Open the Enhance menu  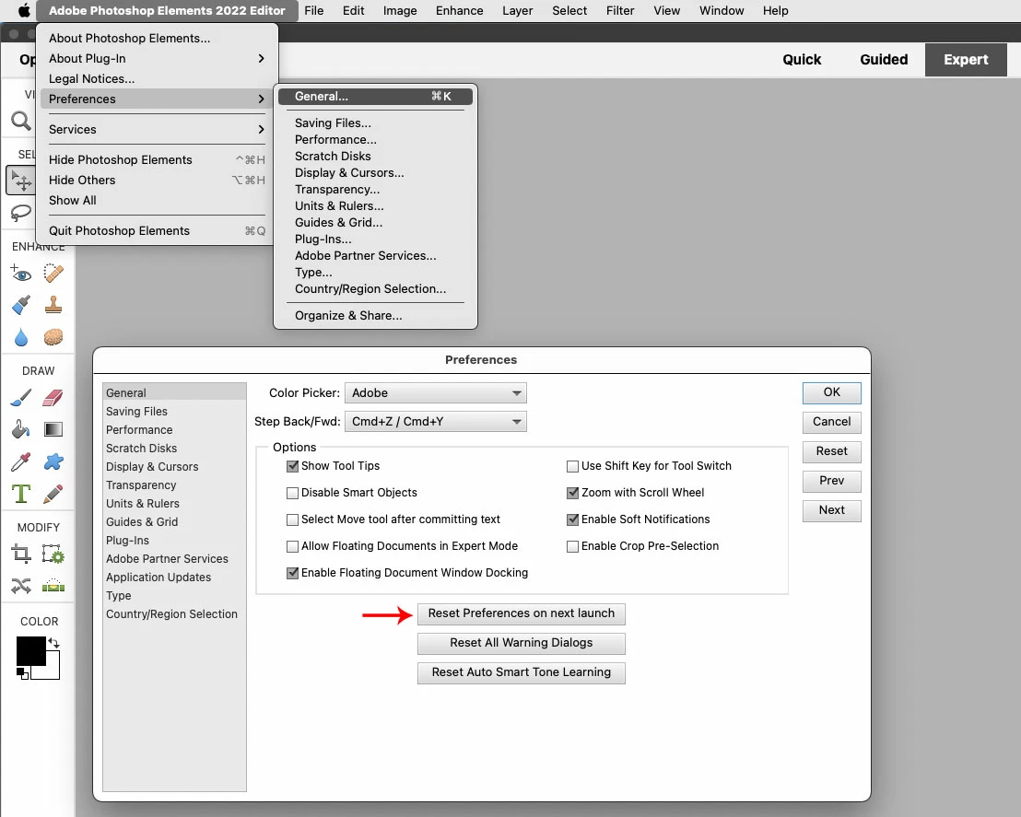(x=459, y=10)
